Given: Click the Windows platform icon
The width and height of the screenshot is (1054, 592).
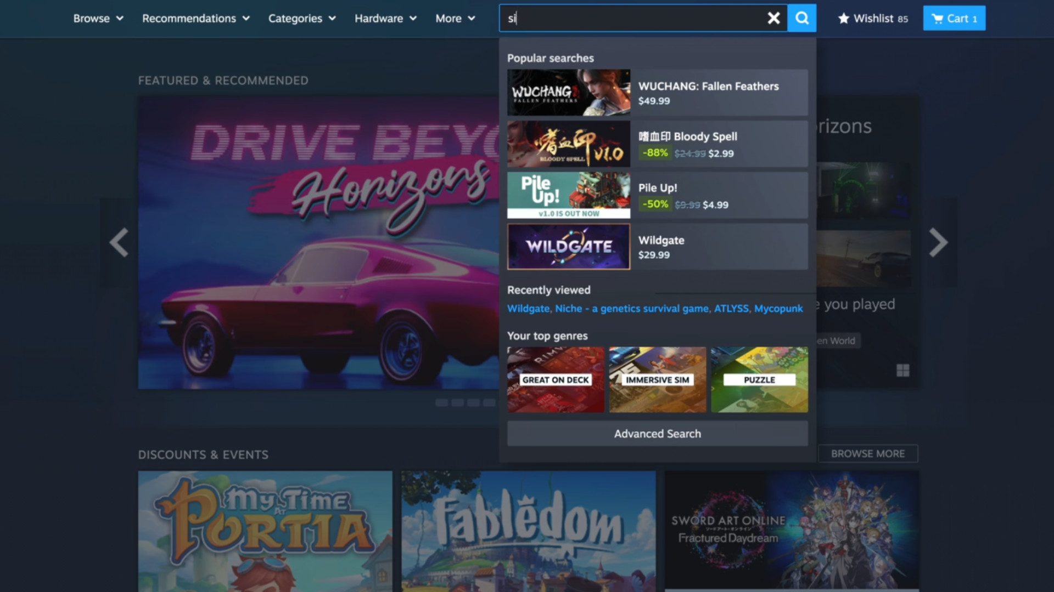Looking at the screenshot, I should tap(902, 371).
